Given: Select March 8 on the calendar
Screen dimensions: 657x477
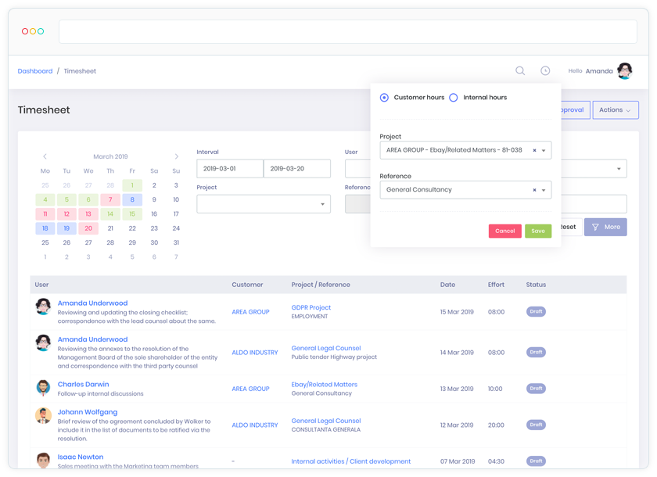Looking at the screenshot, I should point(132,199).
